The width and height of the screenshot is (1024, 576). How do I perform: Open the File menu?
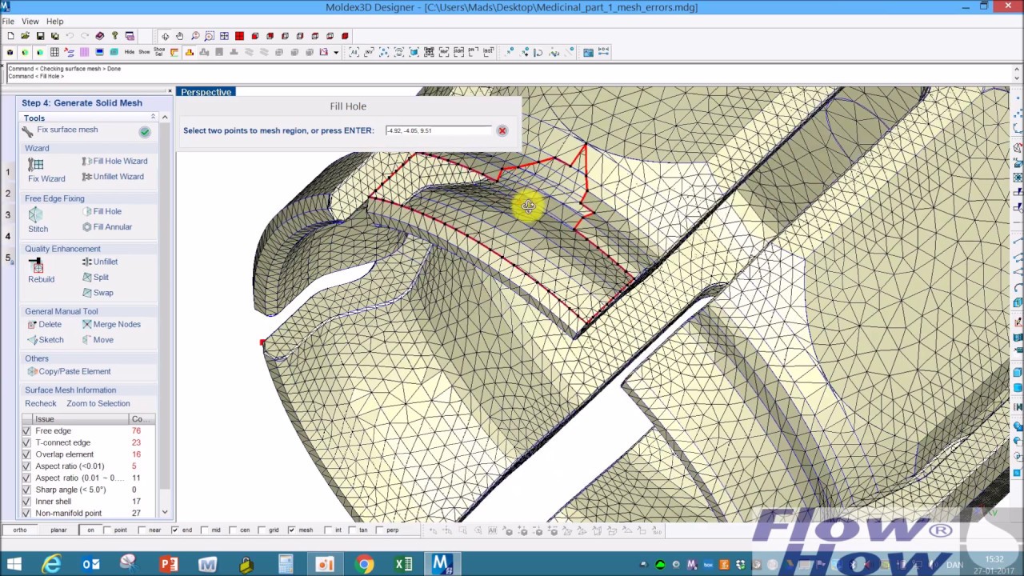click(x=8, y=22)
